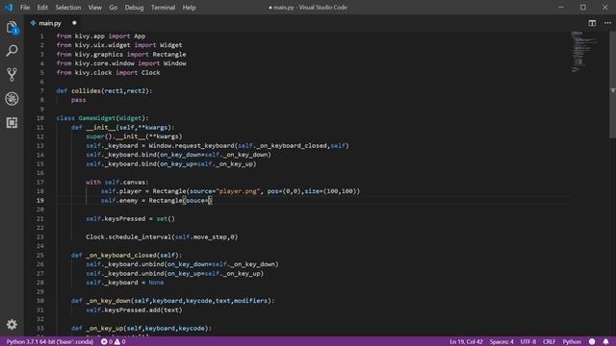This screenshot has width=616, height=346.
Task: Change line endings via CRLF item
Action: (x=550, y=342)
